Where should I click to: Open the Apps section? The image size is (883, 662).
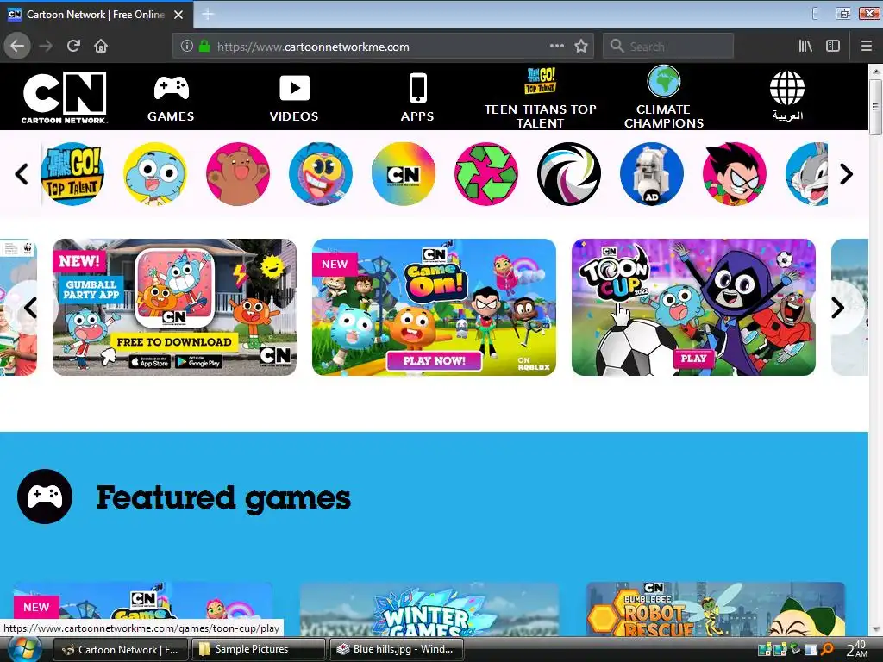[x=417, y=98]
